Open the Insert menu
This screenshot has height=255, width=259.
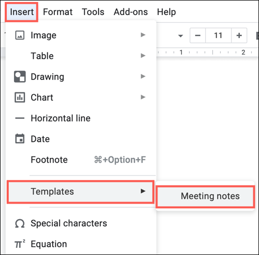(22, 12)
